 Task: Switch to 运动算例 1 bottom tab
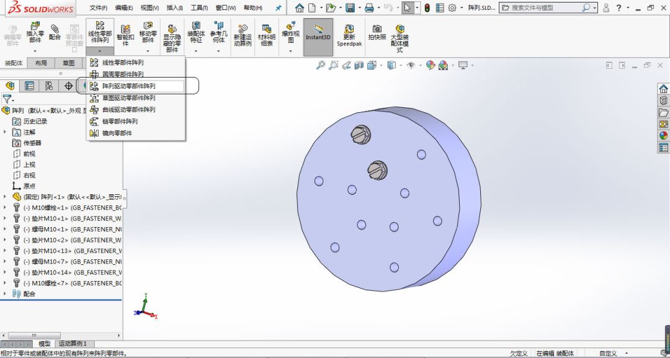tap(72, 344)
